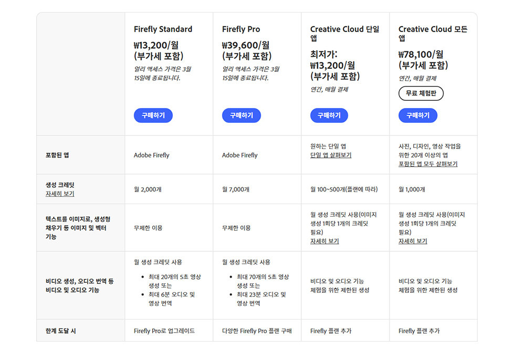
Task: Open 자세히 보기 under 생성 크레딧 label
Action: click(60, 194)
